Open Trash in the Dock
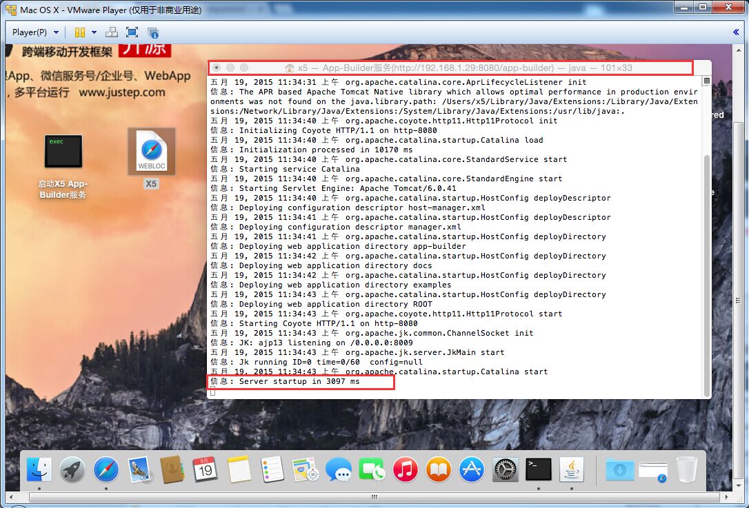 tap(686, 469)
